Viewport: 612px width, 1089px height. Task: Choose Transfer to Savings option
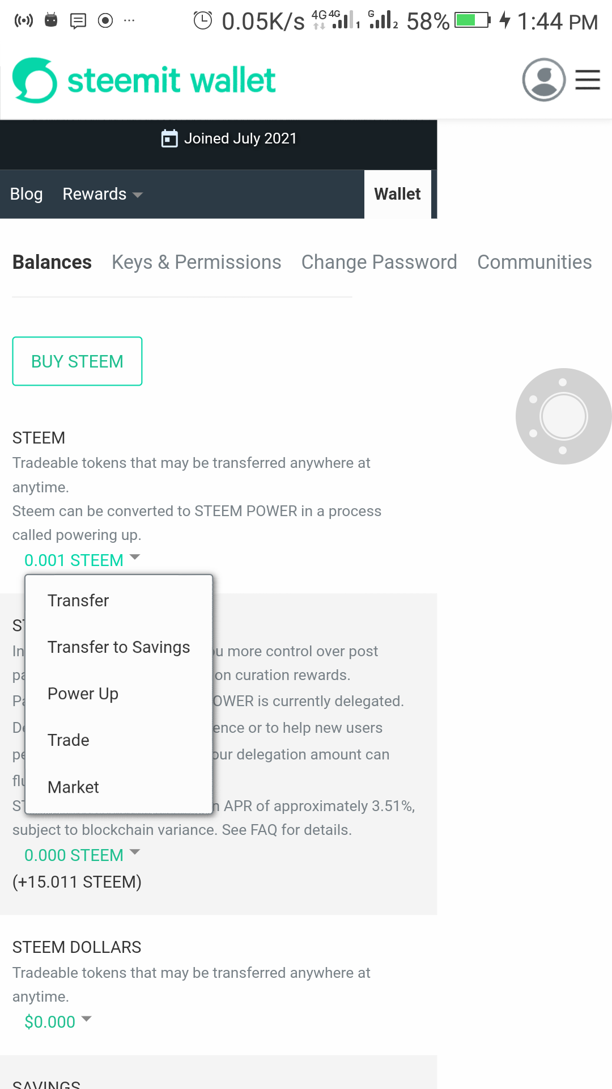point(118,647)
